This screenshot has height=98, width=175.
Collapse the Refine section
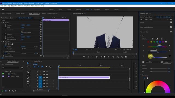click(141, 66)
